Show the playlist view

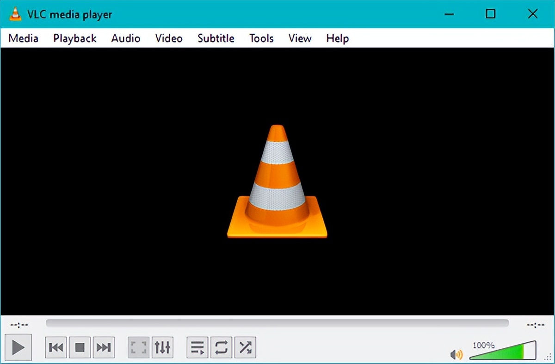coord(197,347)
